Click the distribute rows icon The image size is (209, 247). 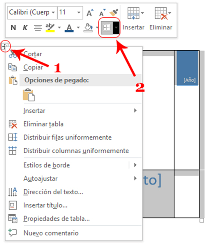pyautogui.click(x=13, y=137)
